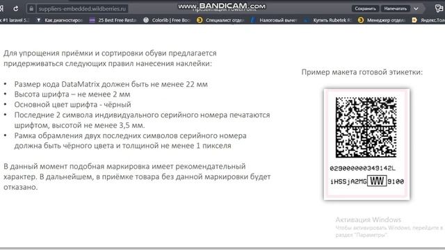Screen dimensions: 445x250
Task: Open the feedback chat icon at top right
Action: click(439, 8)
